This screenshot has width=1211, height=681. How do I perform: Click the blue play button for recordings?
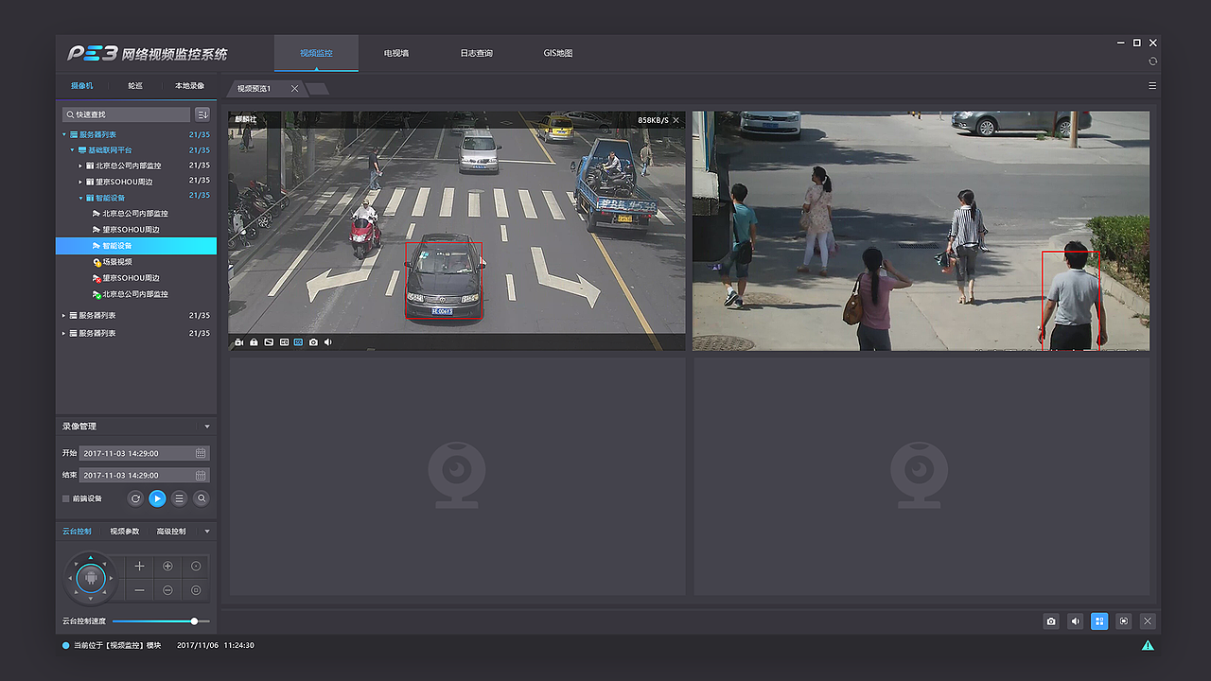coord(157,498)
